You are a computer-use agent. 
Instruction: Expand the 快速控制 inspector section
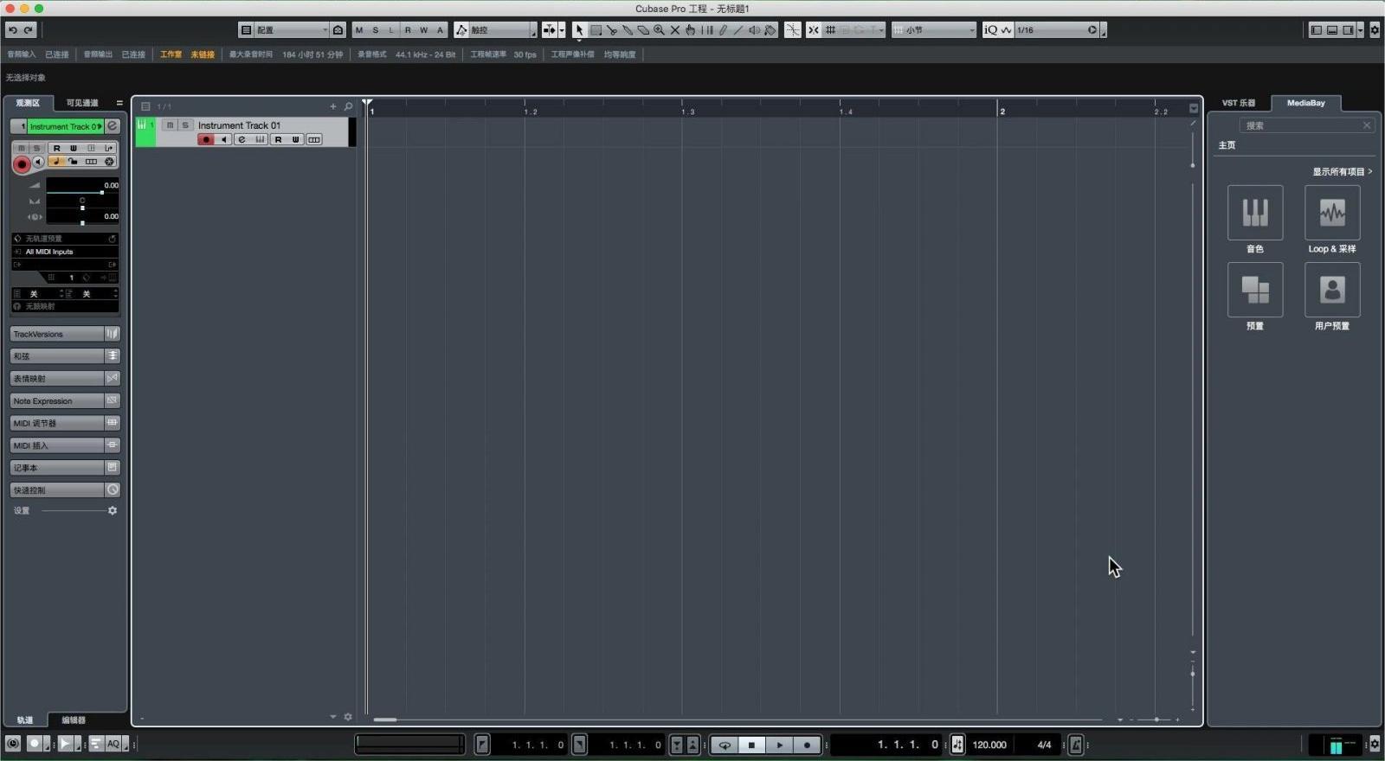pyautogui.click(x=58, y=490)
